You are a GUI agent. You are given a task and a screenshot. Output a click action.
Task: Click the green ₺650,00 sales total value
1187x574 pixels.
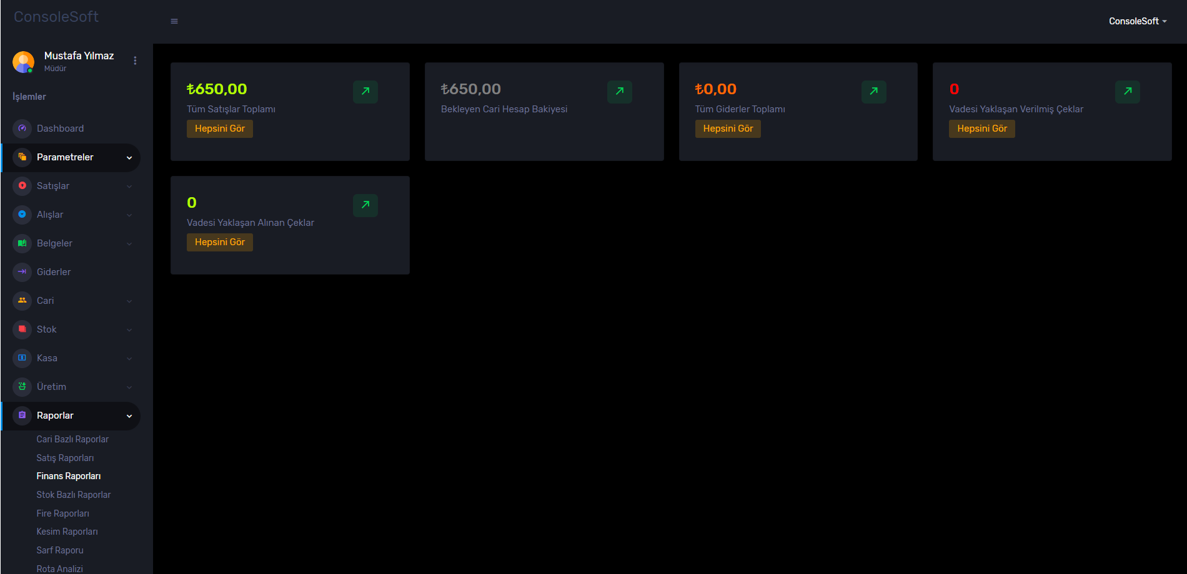coord(217,89)
